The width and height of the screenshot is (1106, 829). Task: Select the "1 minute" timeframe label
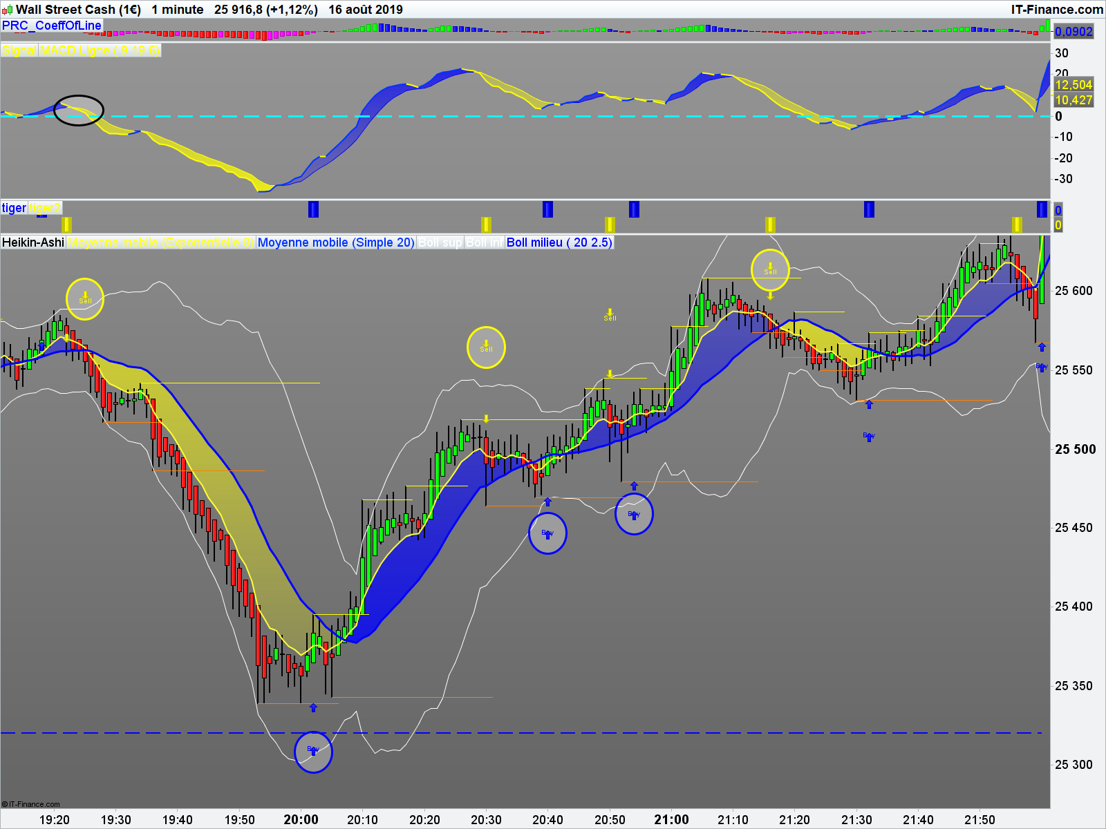point(178,10)
